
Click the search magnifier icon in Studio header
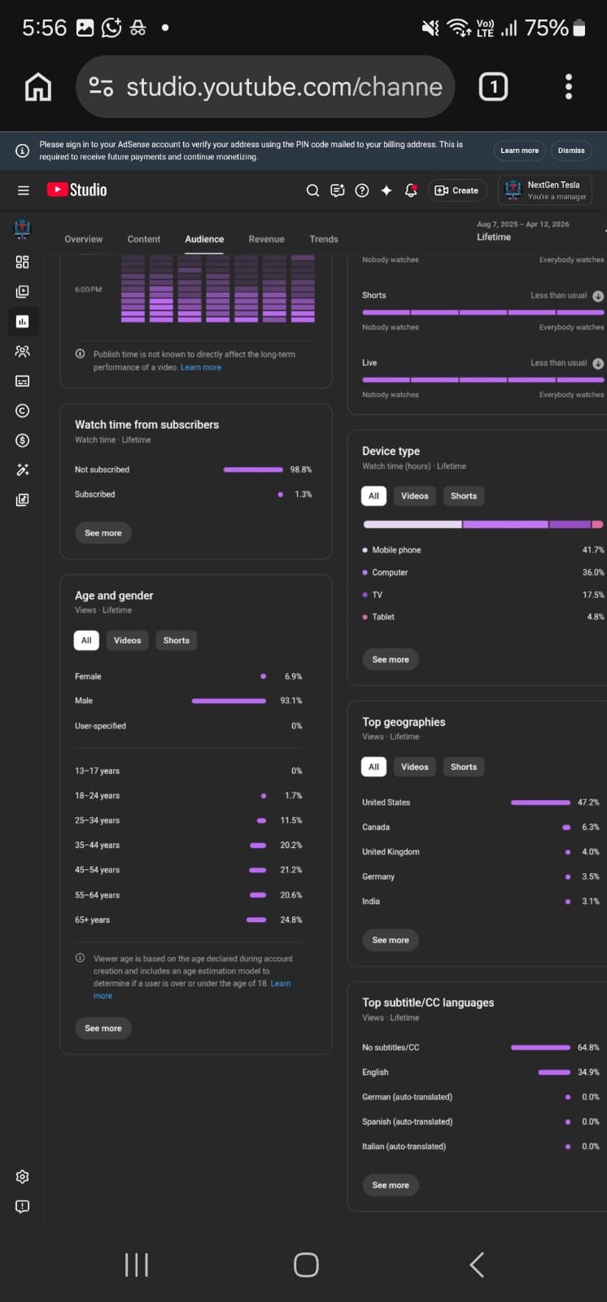coord(312,190)
